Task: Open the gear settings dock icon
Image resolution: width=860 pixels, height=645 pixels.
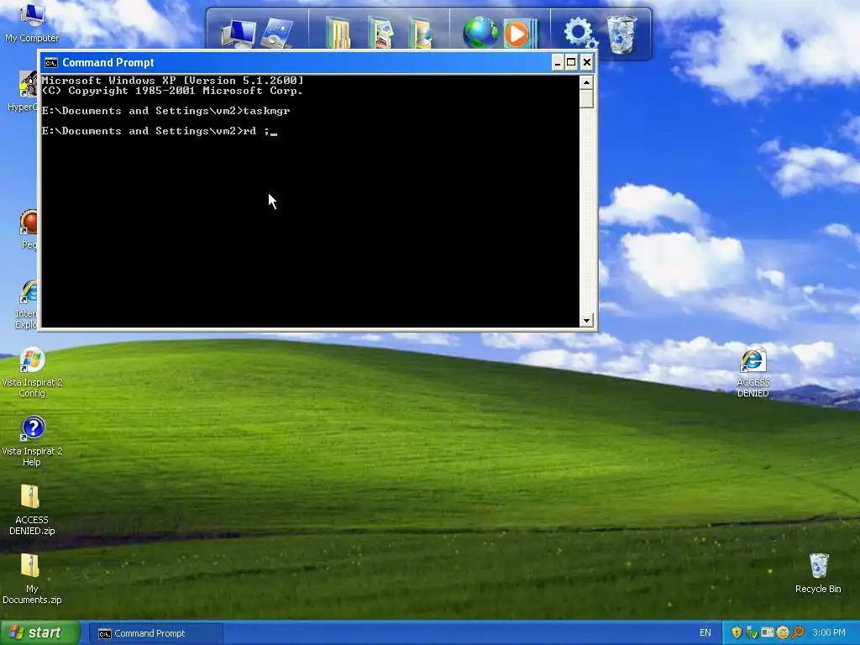Action: coord(580,33)
